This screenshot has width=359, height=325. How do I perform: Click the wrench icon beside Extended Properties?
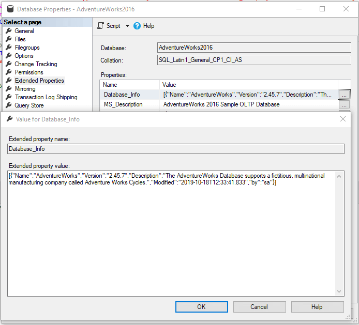pyautogui.click(x=9, y=80)
